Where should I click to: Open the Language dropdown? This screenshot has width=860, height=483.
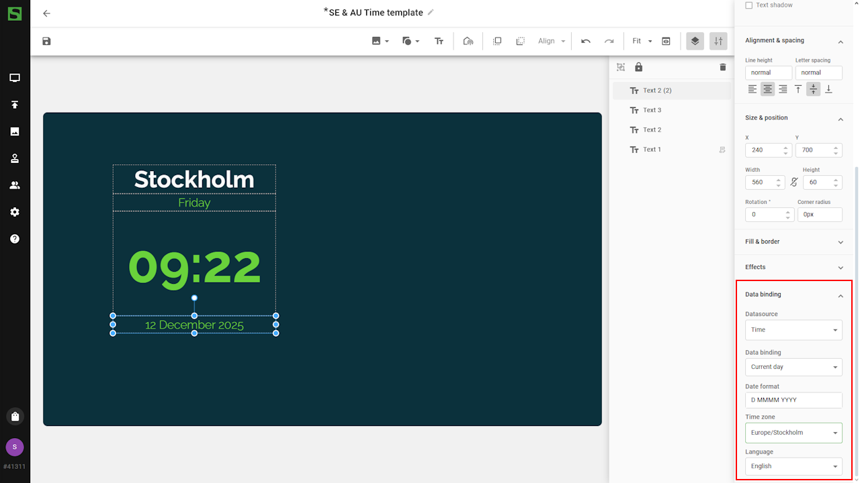pos(793,466)
